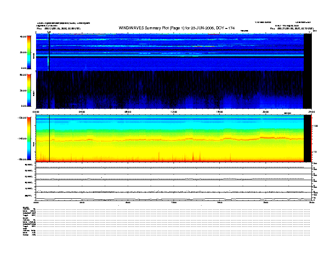Viewport: 336px width, 260px height.
Task: Click the 12:00 tick label under the RAD1 panel
Action: coord(174,112)
